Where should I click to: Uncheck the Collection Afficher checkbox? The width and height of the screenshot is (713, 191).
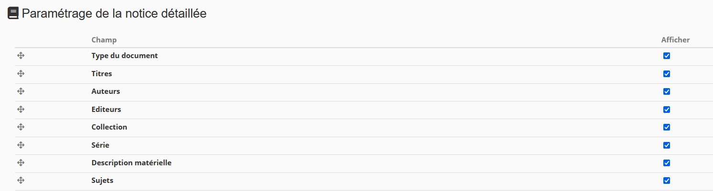pyautogui.click(x=667, y=127)
